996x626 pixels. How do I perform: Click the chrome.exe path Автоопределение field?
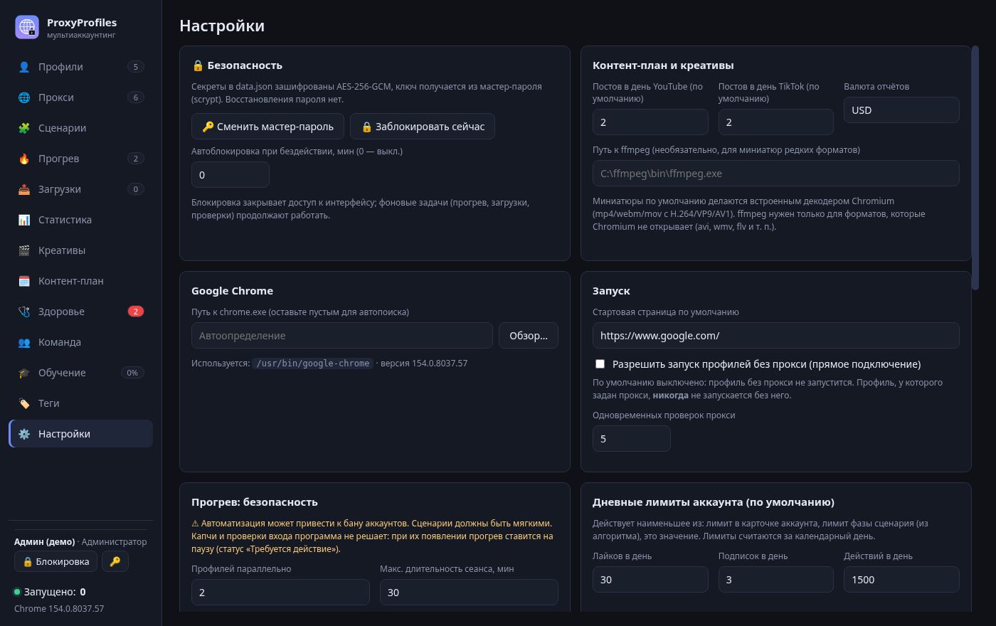pyautogui.click(x=342, y=336)
